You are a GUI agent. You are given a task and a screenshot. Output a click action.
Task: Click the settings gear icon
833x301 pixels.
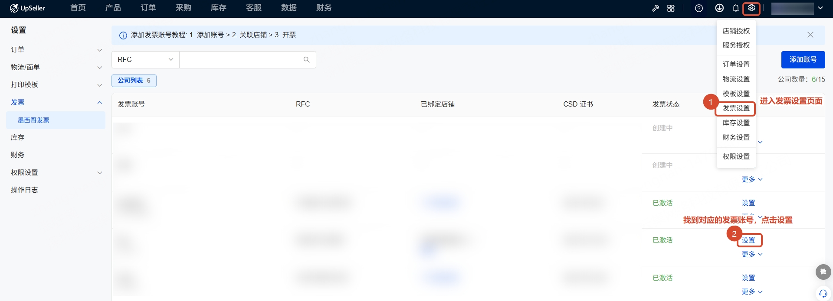[x=751, y=8]
